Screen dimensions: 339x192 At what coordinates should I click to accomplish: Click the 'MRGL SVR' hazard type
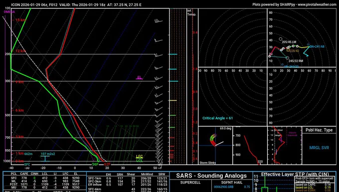tap(319, 148)
